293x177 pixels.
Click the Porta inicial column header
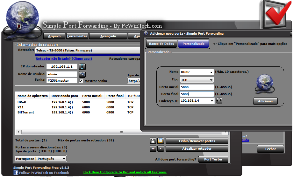coord(92,96)
